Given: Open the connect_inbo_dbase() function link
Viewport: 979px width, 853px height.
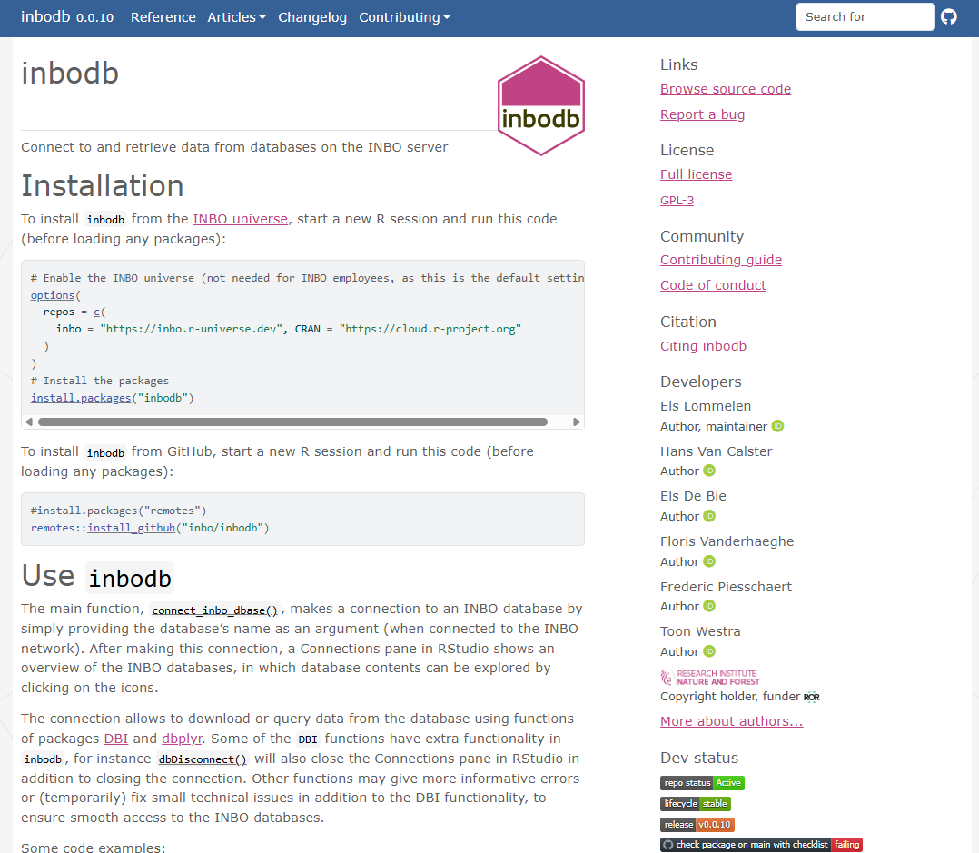Looking at the screenshot, I should (x=214, y=610).
